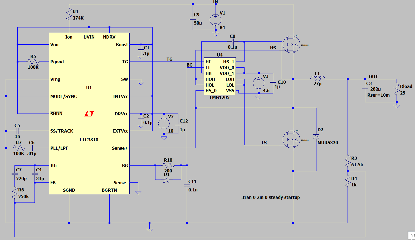Click the V3 voltage source symbol
The height and width of the screenshot is (240, 415).
259,83
